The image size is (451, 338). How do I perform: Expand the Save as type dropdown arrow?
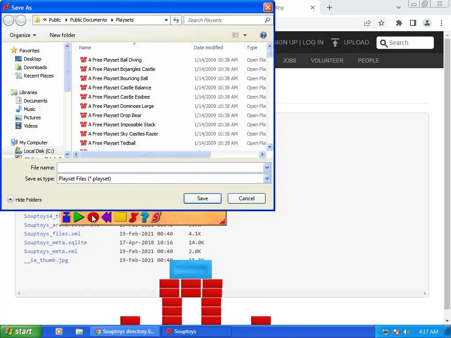click(267, 179)
